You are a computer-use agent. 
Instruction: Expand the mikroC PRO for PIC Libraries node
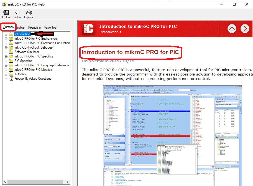[x=6, y=70]
